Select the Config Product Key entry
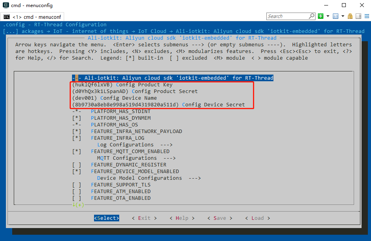Viewport: 371px width, 241px height. click(122, 85)
